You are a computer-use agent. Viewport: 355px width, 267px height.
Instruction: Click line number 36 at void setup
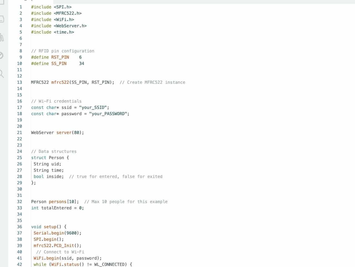point(19,227)
